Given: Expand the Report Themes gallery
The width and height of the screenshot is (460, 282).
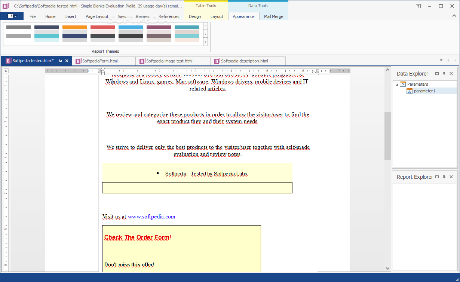Looking at the screenshot, I should click(x=205, y=42).
